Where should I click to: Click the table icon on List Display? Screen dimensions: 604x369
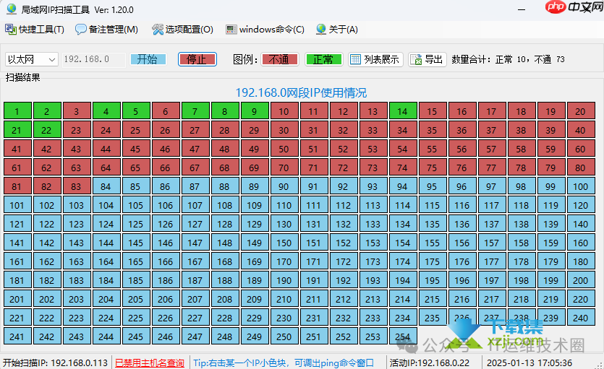[x=356, y=59]
